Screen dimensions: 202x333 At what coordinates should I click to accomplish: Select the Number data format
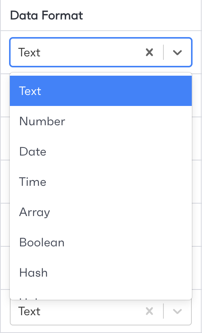[101, 121]
